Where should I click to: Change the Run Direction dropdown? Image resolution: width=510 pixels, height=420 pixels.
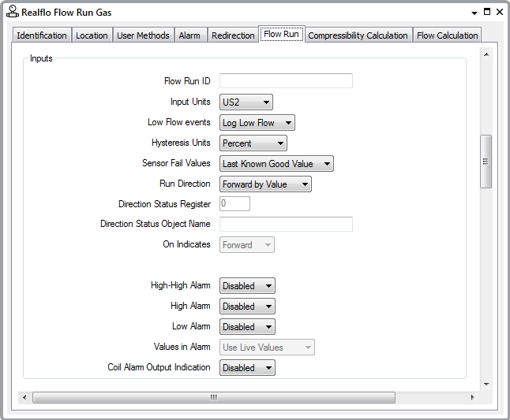pos(265,184)
